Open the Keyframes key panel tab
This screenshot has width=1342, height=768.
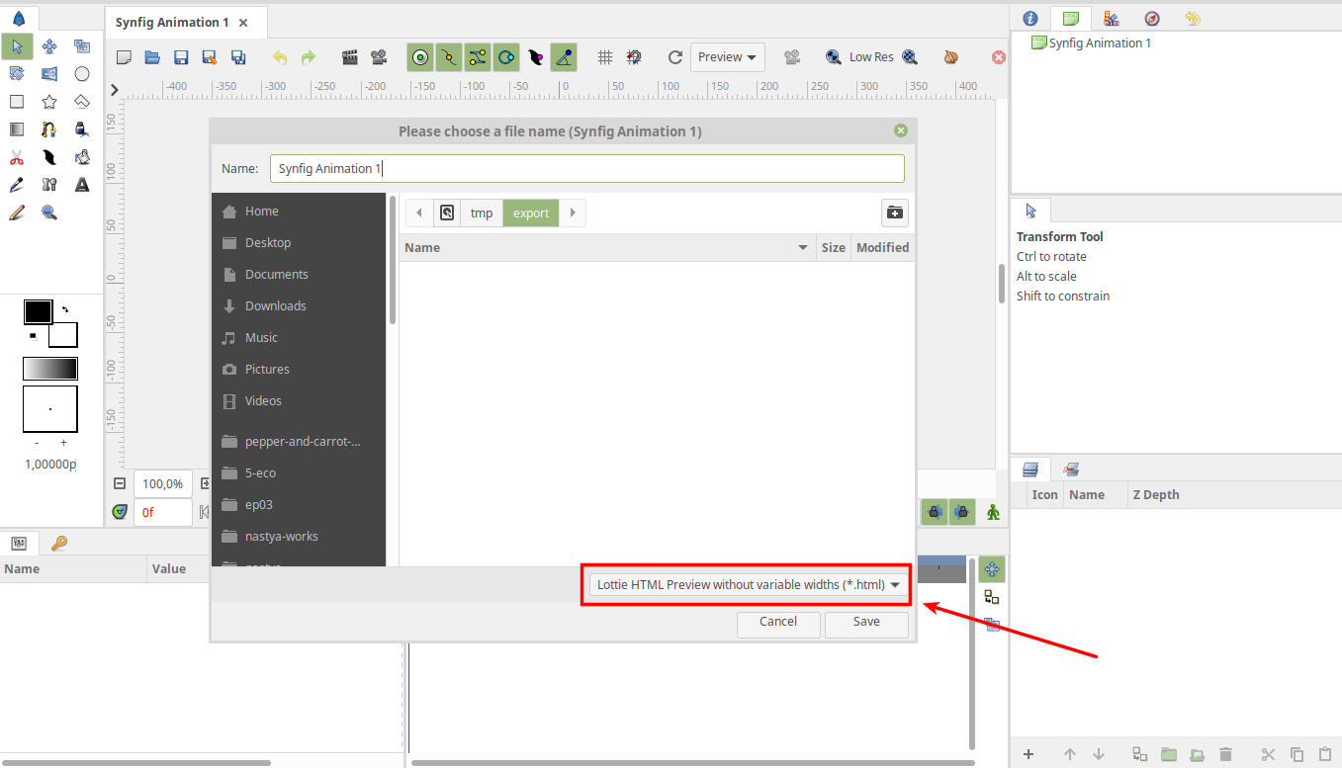[59, 543]
